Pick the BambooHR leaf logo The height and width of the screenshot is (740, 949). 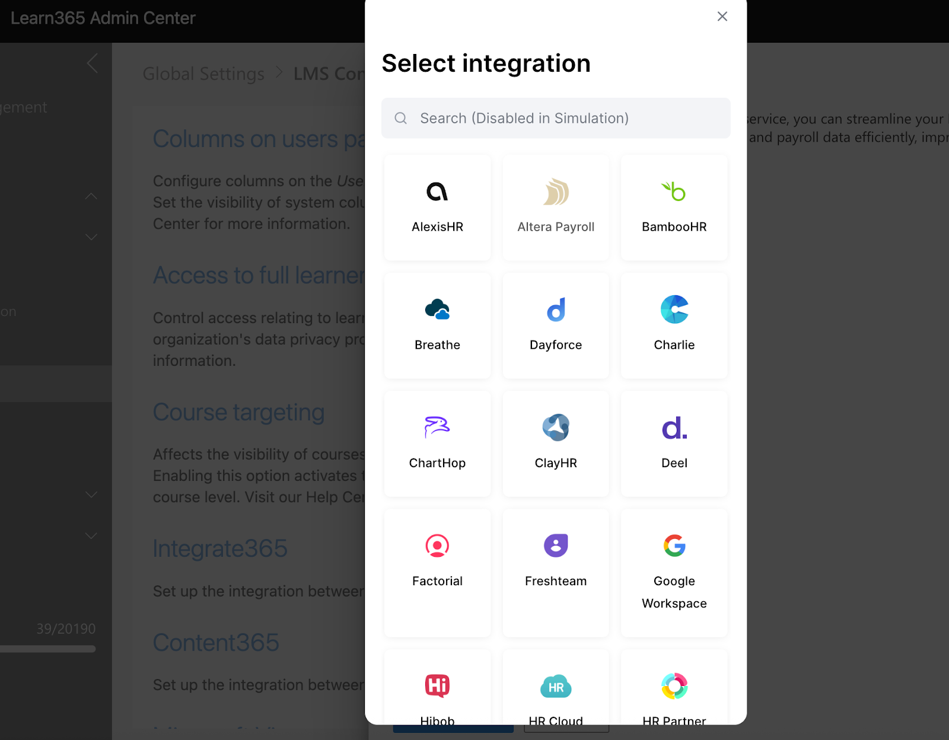click(674, 192)
